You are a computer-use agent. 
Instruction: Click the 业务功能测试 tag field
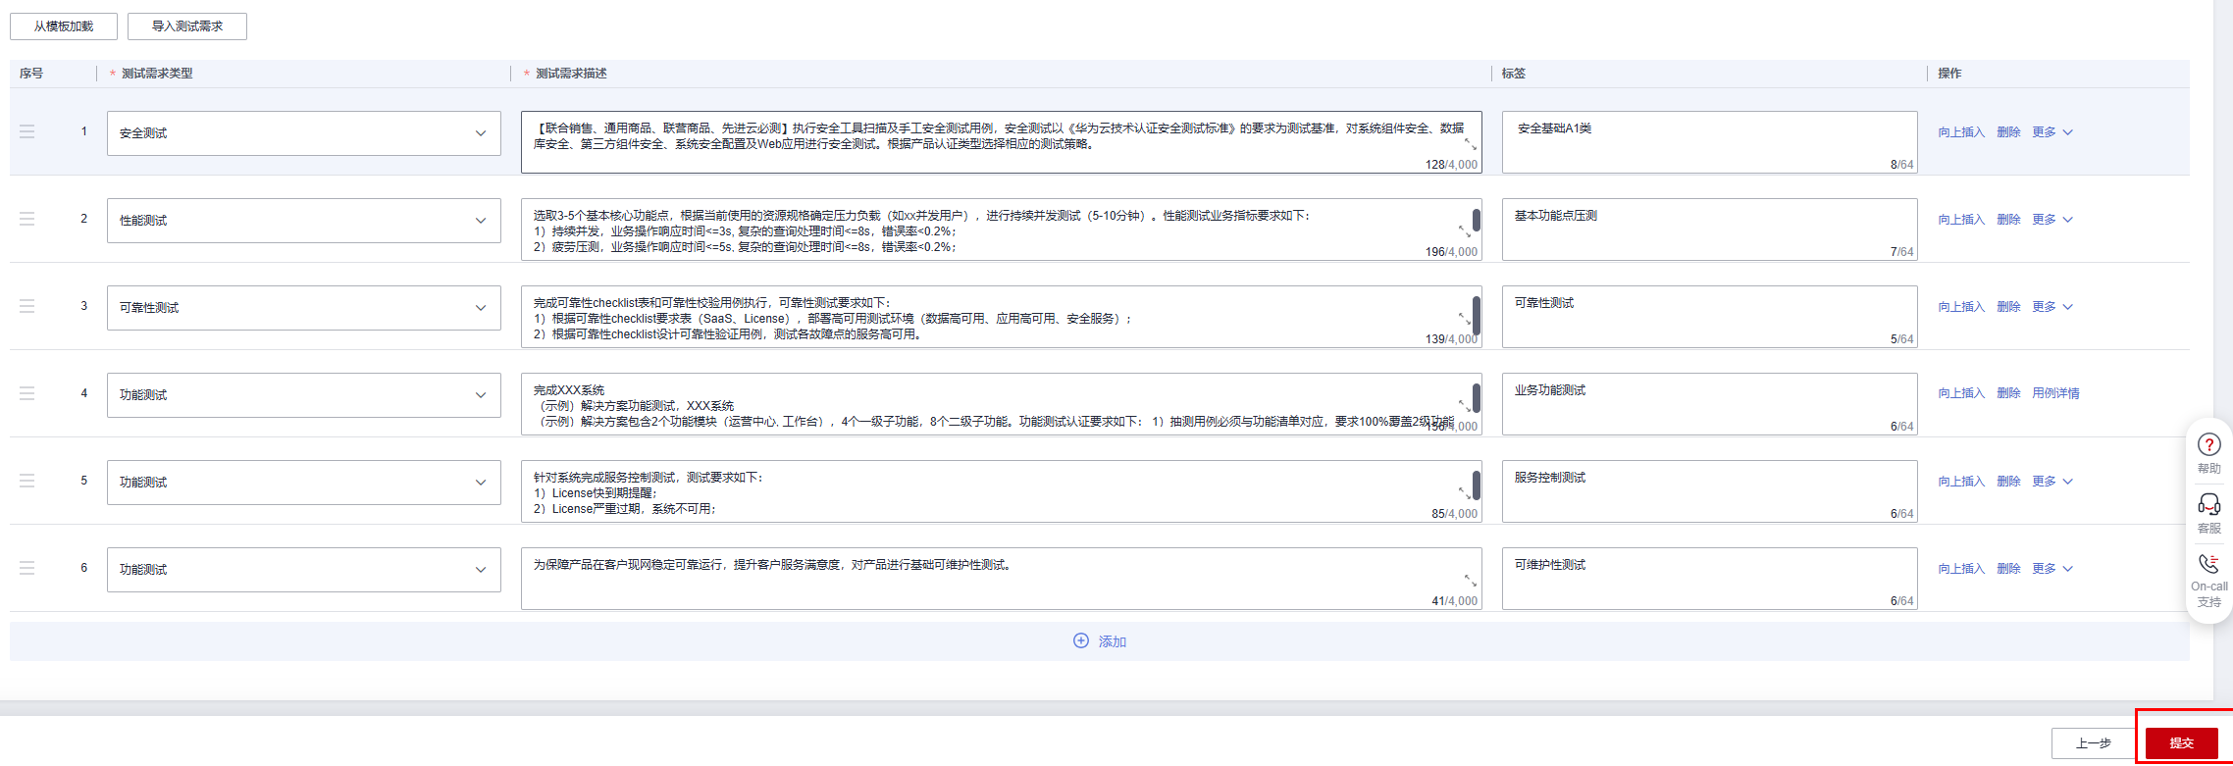pos(1709,404)
